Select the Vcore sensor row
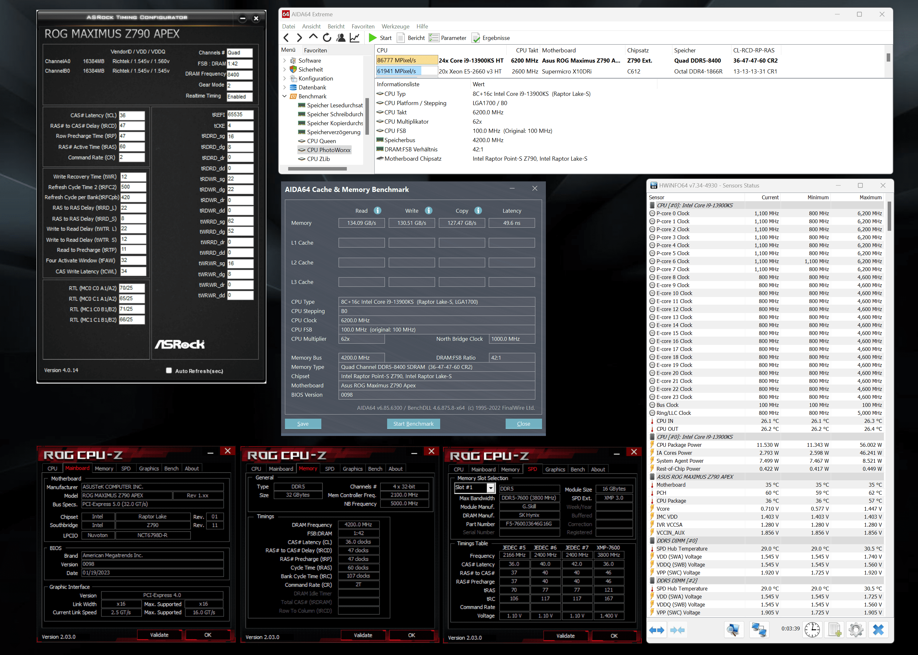 coord(766,509)
